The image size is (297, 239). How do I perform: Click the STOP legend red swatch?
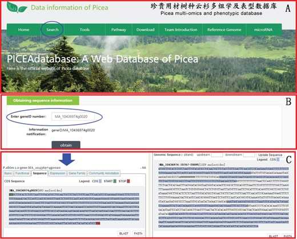pyautogui.click(x=129, y=181)
